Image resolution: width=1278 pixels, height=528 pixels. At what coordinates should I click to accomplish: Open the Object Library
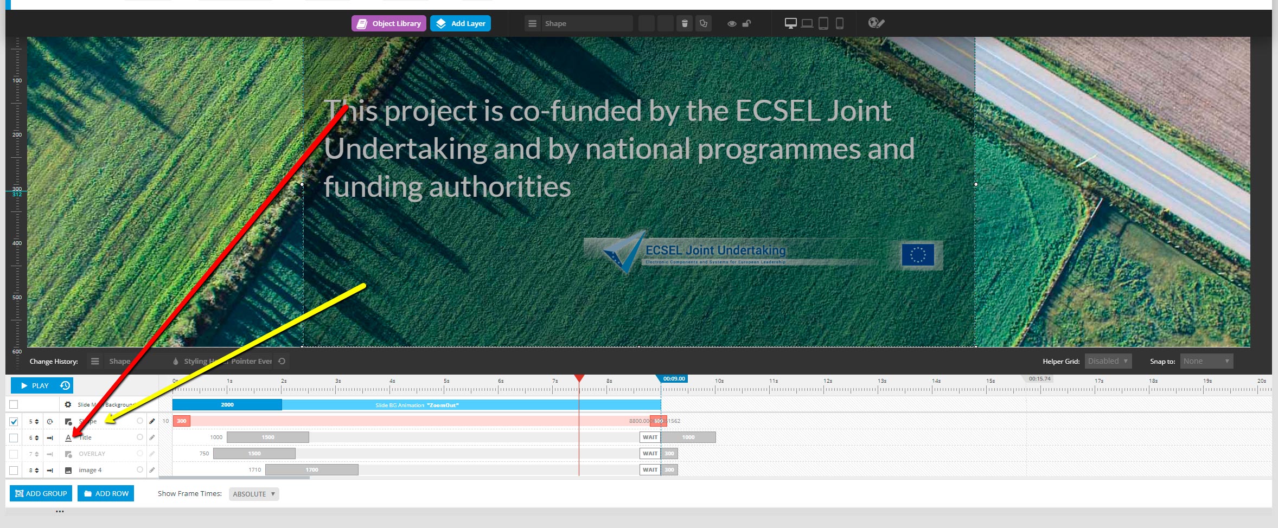pyautogui.click(x=388, y=23)
